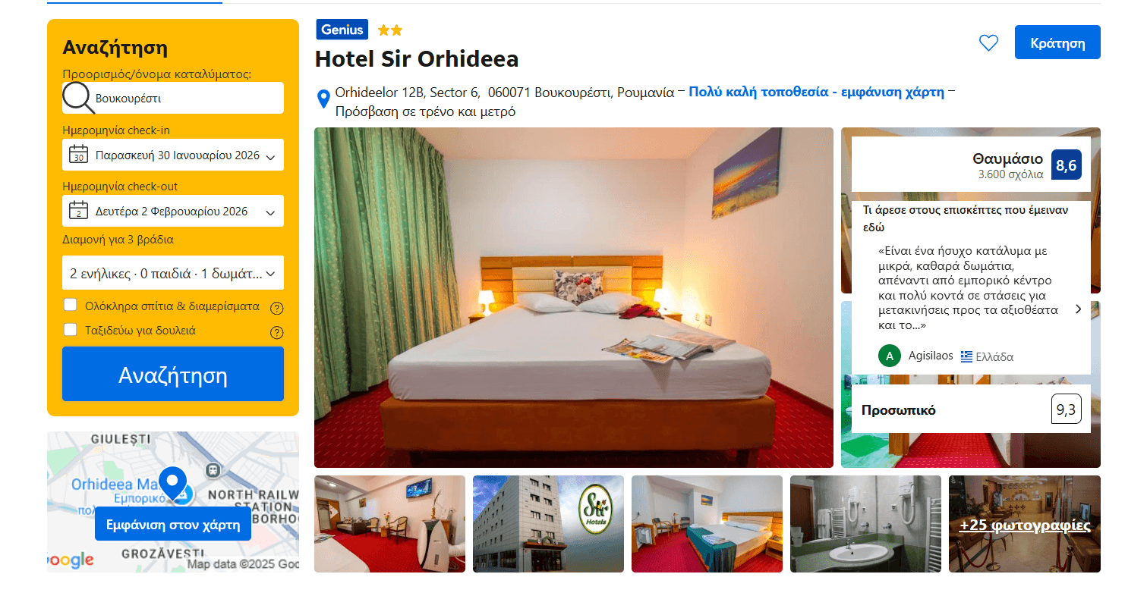Click the blue location pin beside address

323,98
